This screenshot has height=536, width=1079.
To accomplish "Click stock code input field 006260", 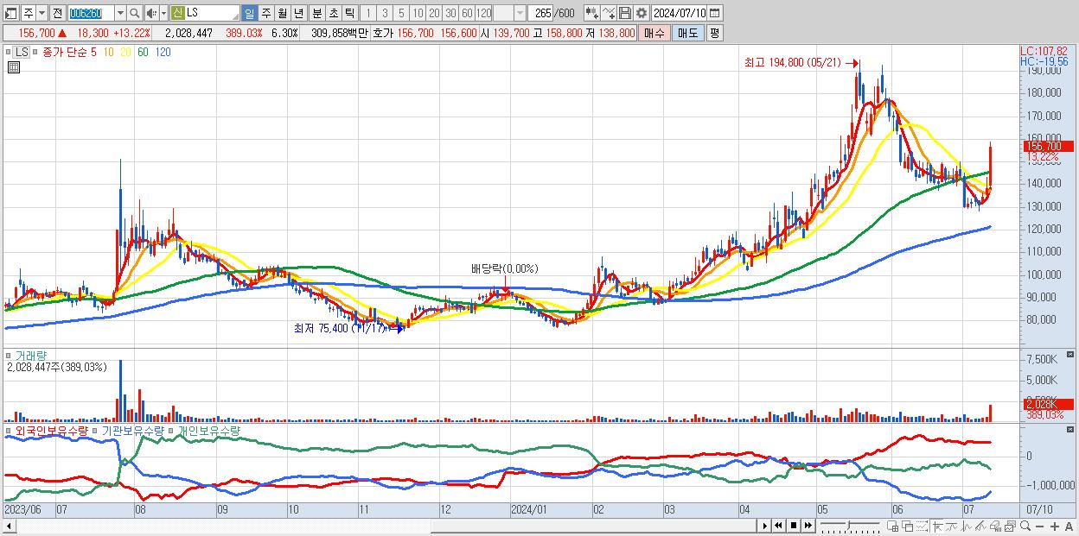I will (90, 13).
